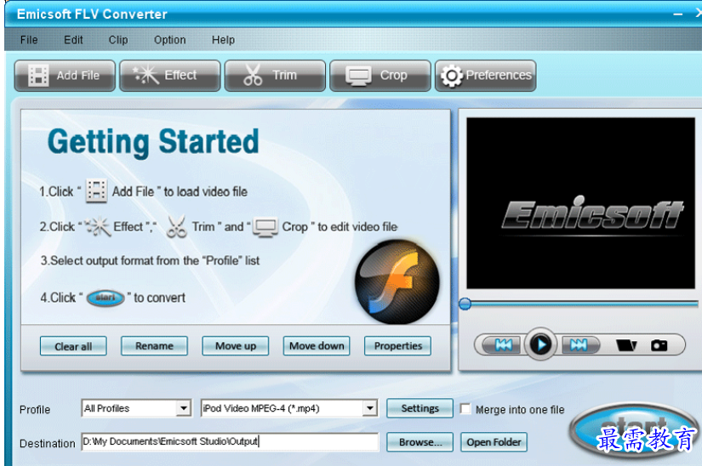Viewport: 702px width, 466px height.
Task: Click the large start convert button
Action: click(635, 430)
